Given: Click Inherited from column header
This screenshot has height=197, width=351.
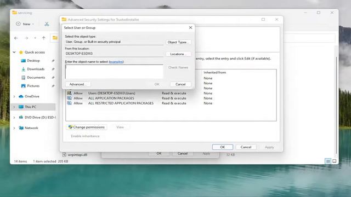Looking at the screenshot, I should [214, 72].
